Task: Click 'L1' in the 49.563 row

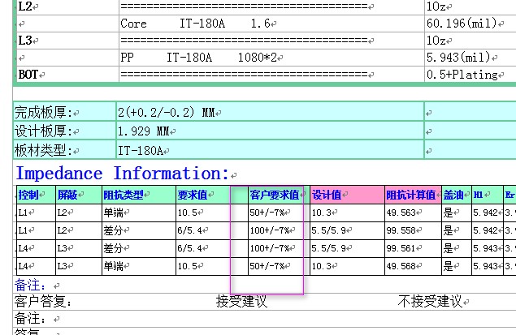Action: point(23,213)
